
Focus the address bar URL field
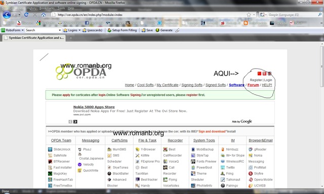pyautogui.click(x=149, y=15)
